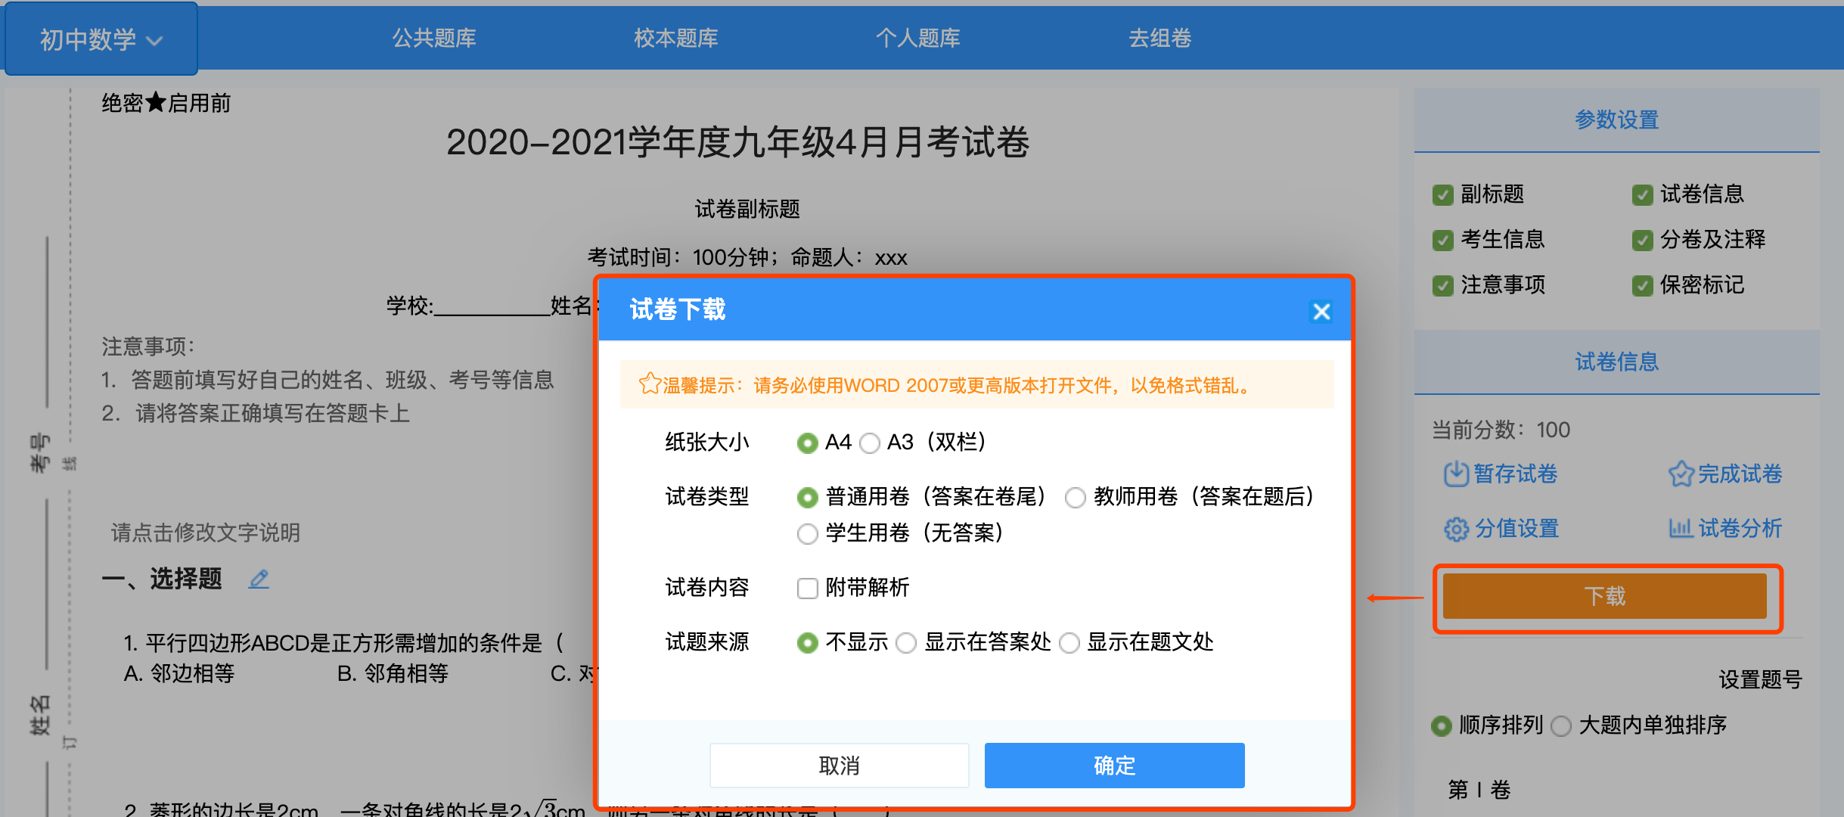The height and width of the screenshot is (817, 1844).
Task: Uncheck the 副标题 parameter checkbox
Action: pyautogui.click(x=1442, y=195)
